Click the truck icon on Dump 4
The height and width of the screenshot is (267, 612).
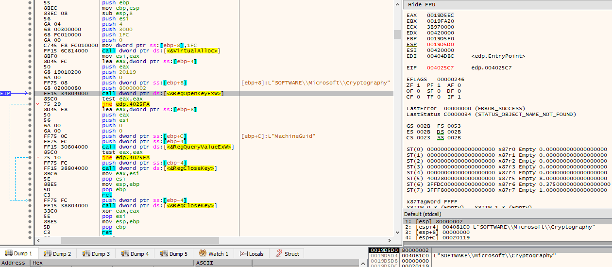(125, 253)
